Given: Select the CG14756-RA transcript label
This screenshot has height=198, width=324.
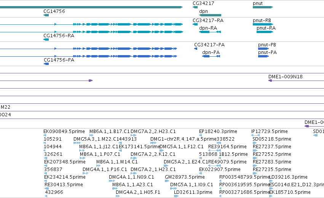Looking at the screenshot, I should (59, 36).
